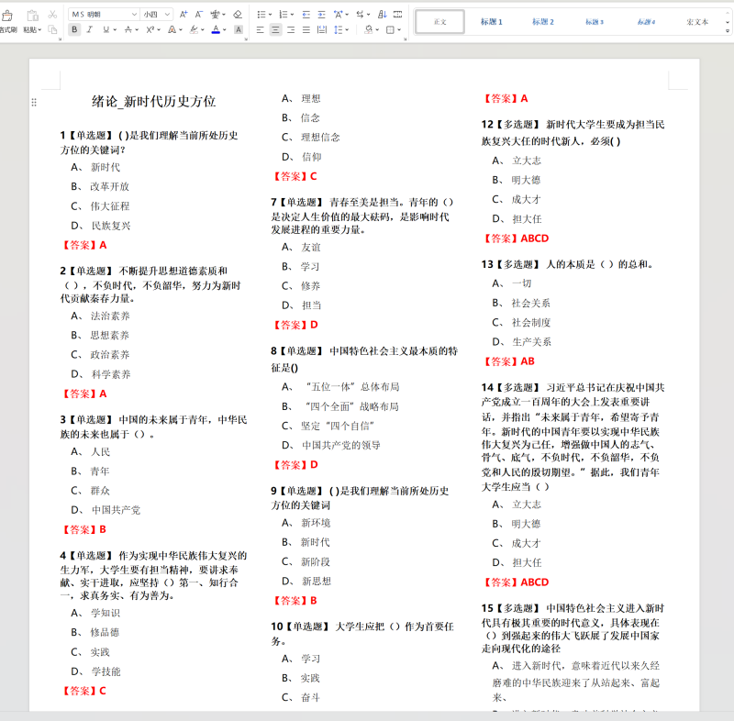Apply the 正文 body text style
The height and width of the screenshot is (721, 734).
click(x=439, y=22)
